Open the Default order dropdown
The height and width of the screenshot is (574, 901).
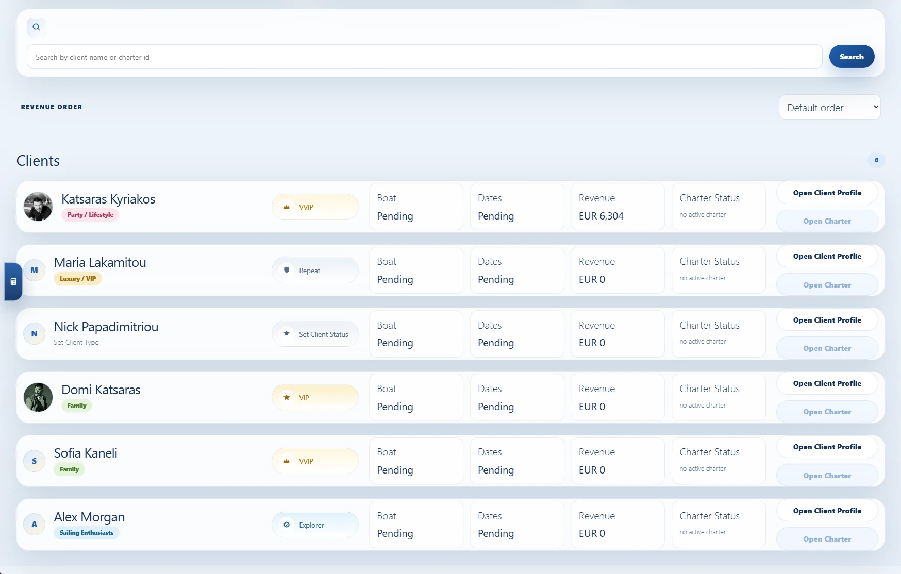[x=829, y=107]
